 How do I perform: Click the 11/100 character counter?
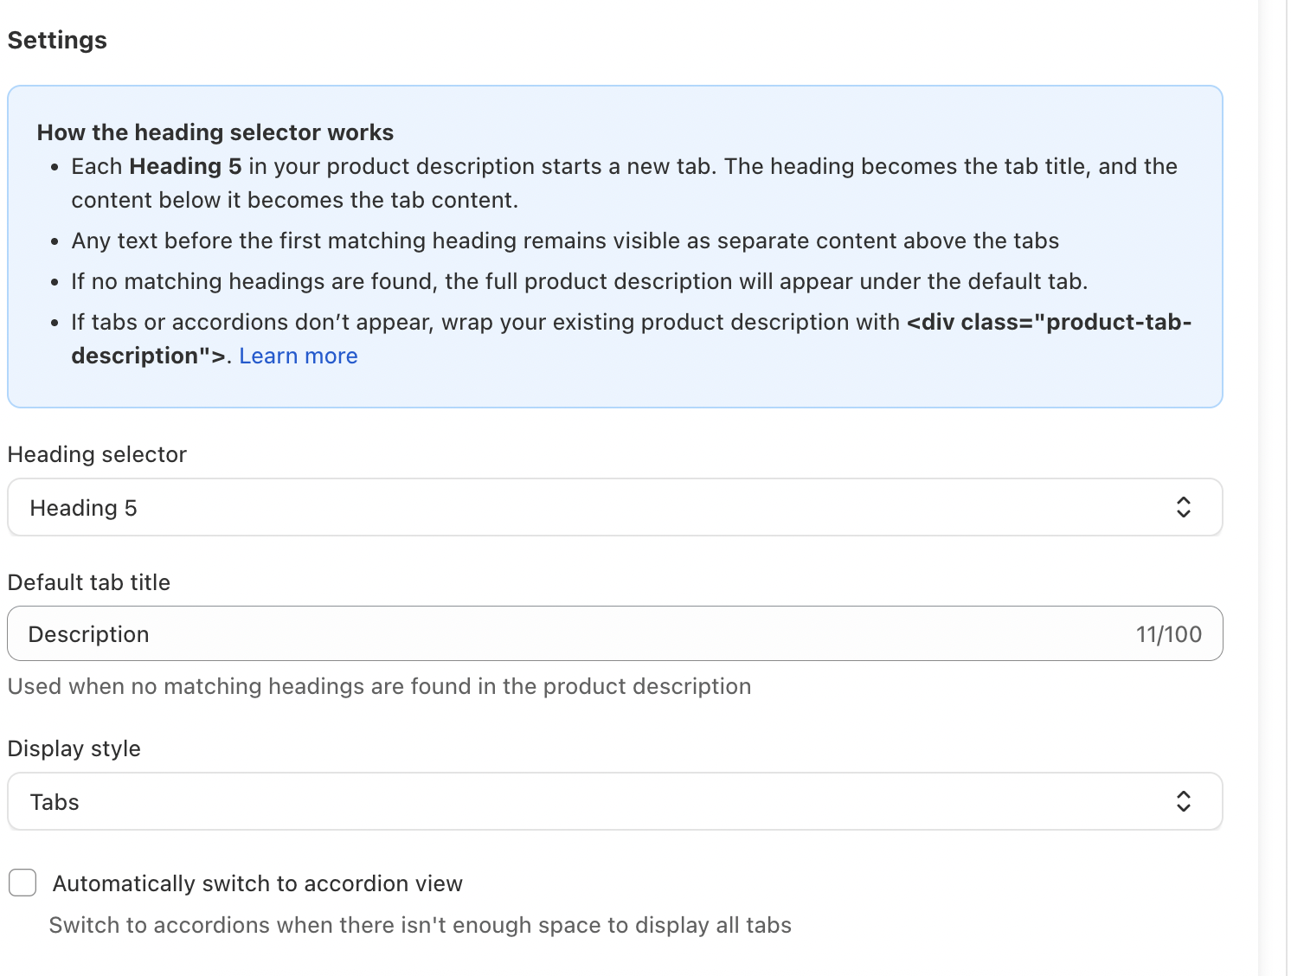click(1169, 634)
